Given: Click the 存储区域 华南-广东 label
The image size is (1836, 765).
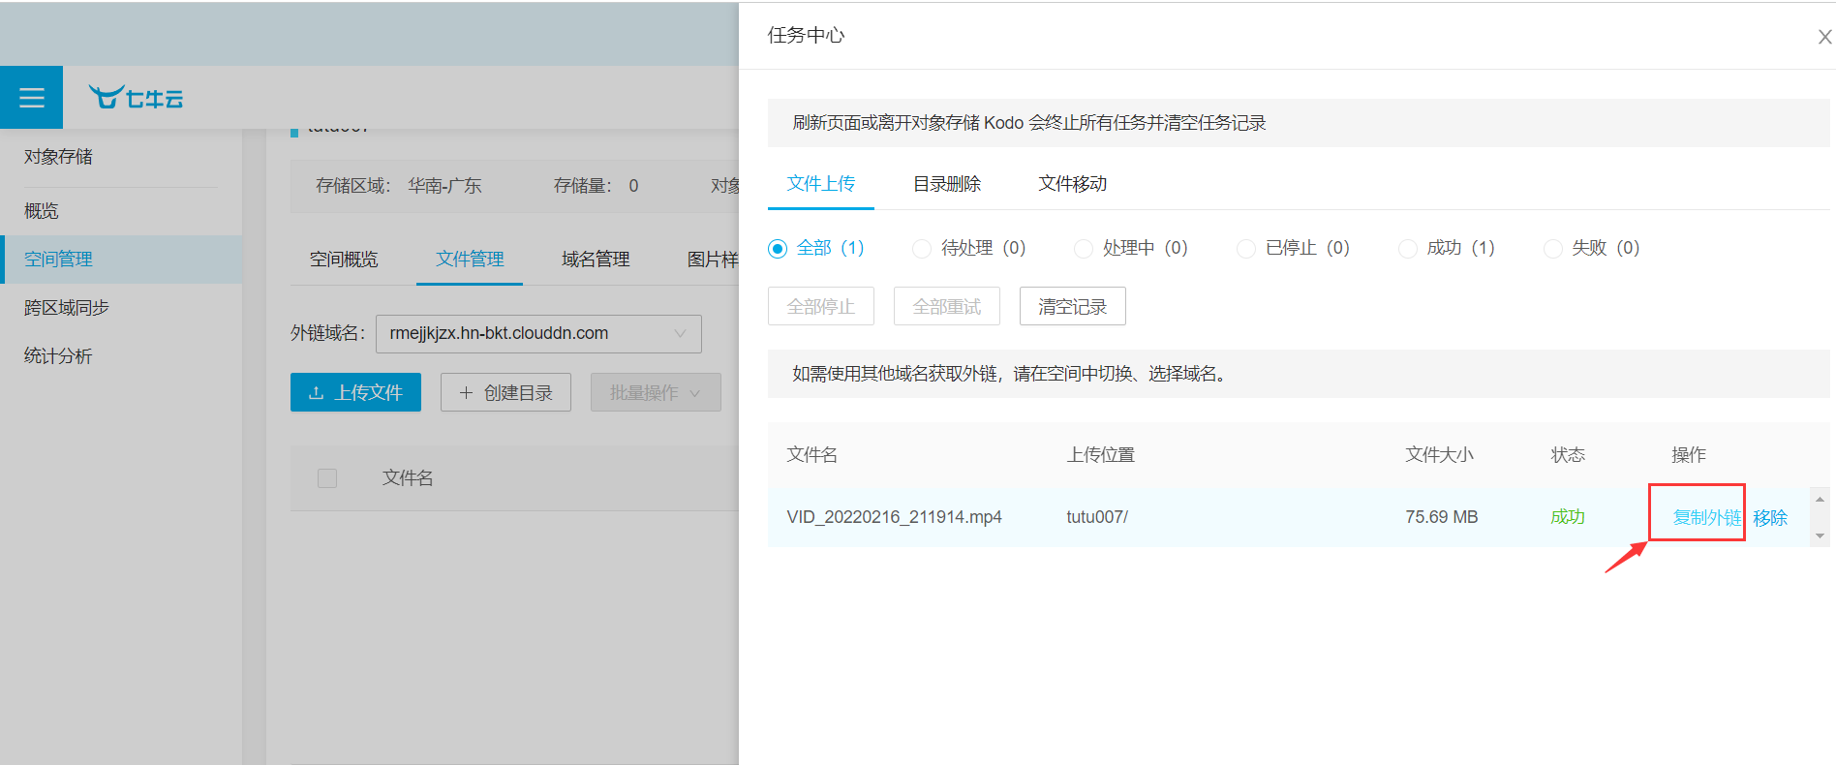Looking at the screenshot, I should click(x=399, y=186).
